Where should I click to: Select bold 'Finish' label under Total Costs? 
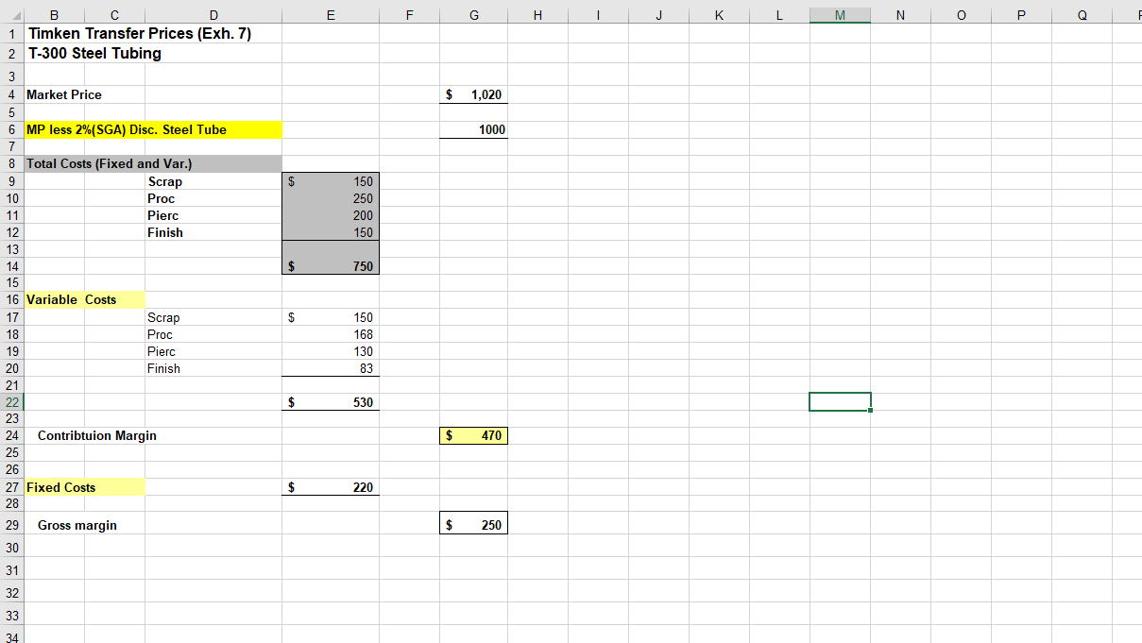(165, 232)
